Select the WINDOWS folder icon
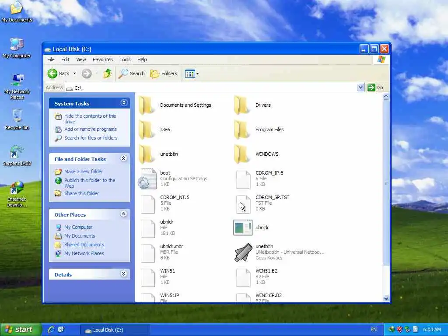Image resolution: width=448 pixels, height=336 pixels. 241,154
